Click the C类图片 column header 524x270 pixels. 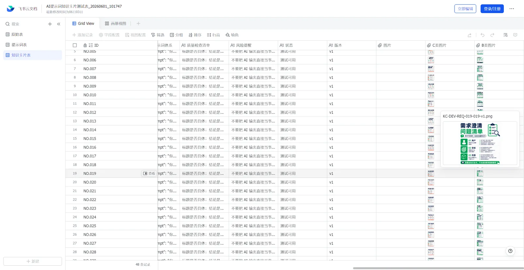point(450,45)
